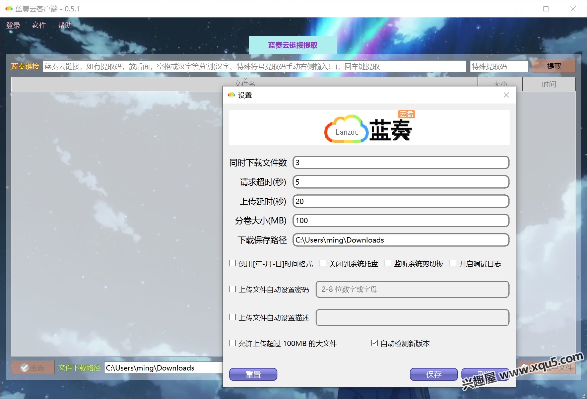This screenshot has height=399, width=587.
Task: Click the 重置 button
Action: coord(253,374)
